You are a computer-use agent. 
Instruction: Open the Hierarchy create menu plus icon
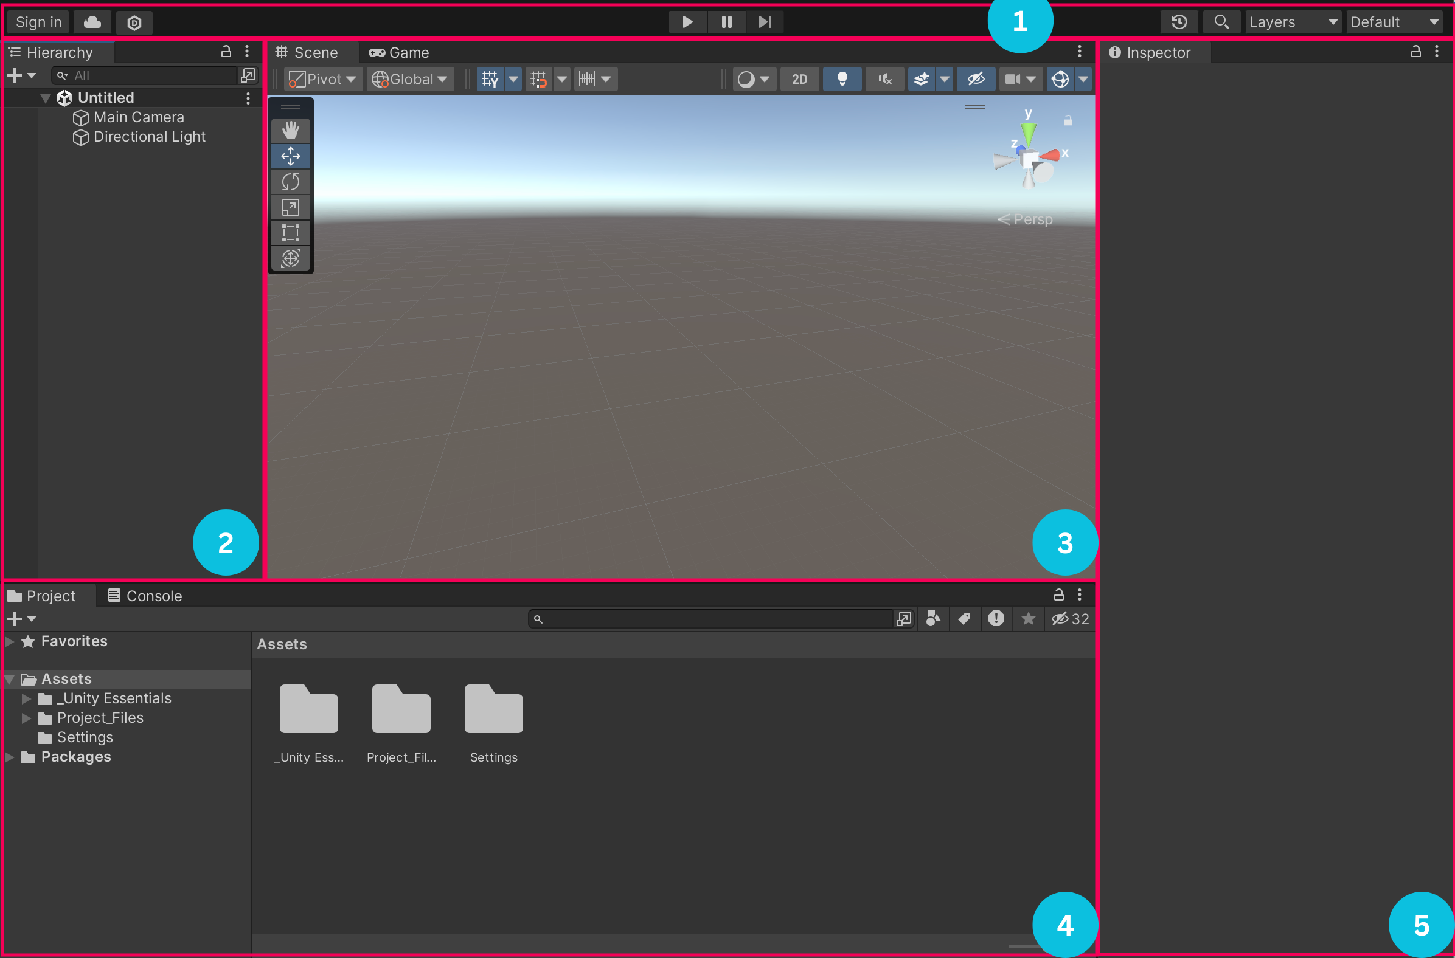click(x=13, y=75)
